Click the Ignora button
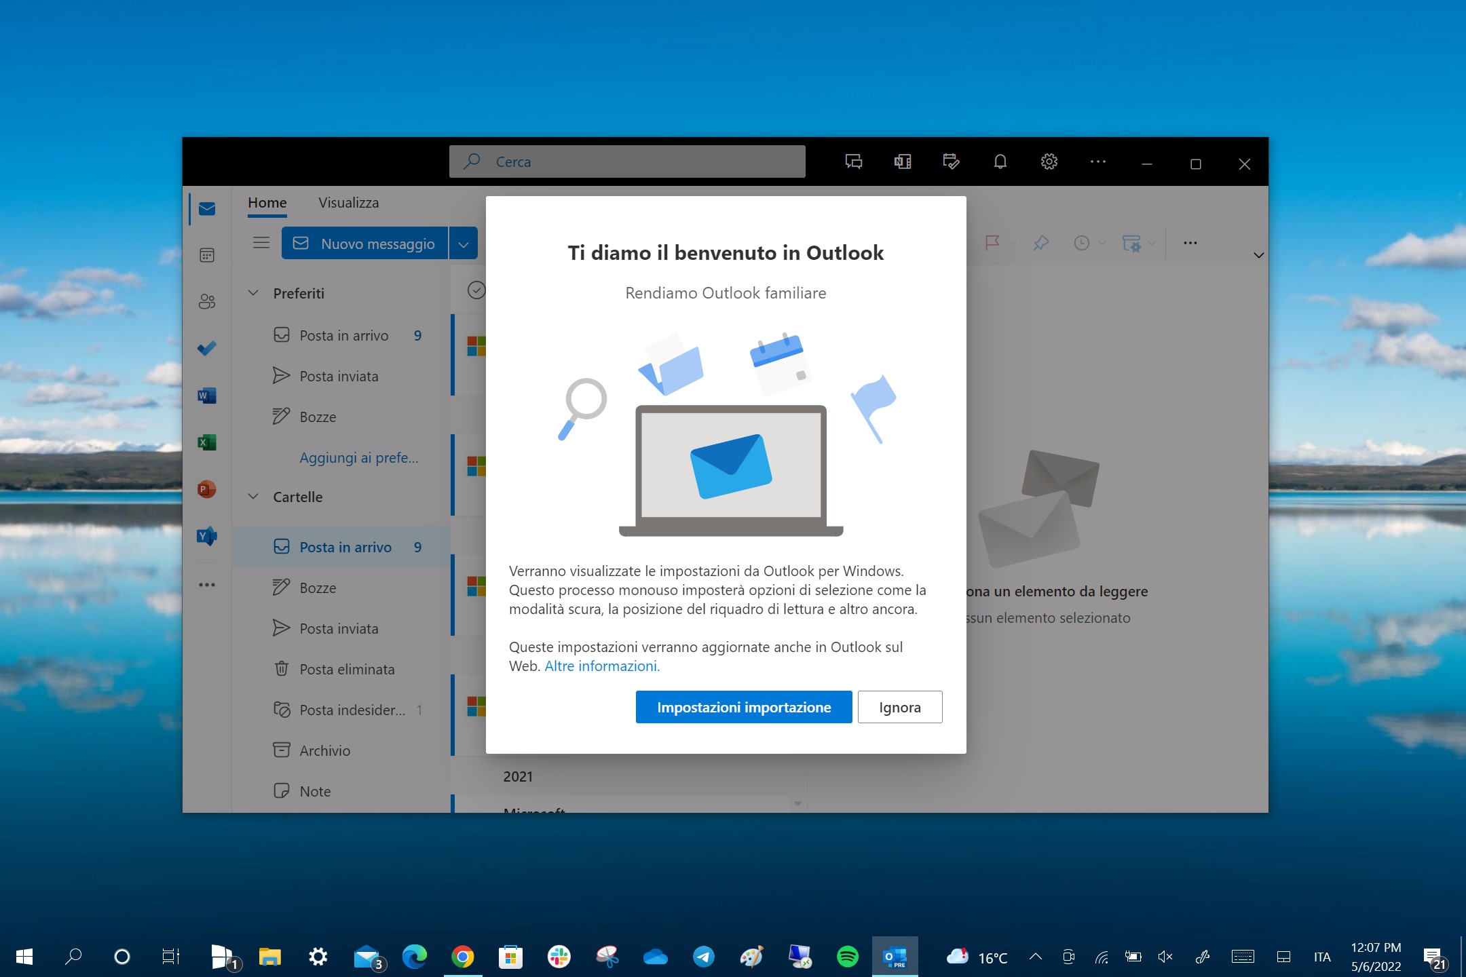The height and width of the screenshot is (977, 1466). 900,707
